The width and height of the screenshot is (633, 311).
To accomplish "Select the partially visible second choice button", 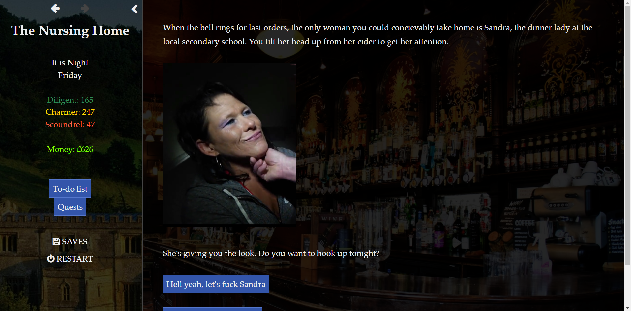I will 213,309.
